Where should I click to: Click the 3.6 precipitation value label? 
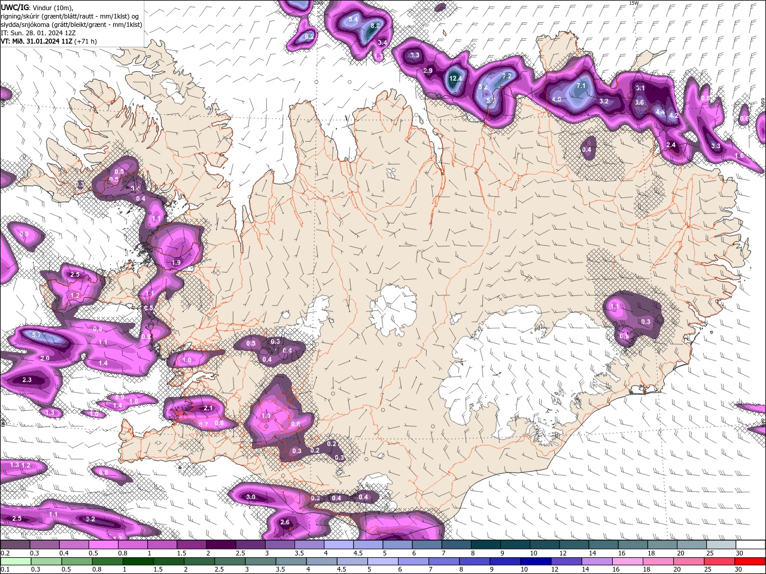click(x=640, y=103)
